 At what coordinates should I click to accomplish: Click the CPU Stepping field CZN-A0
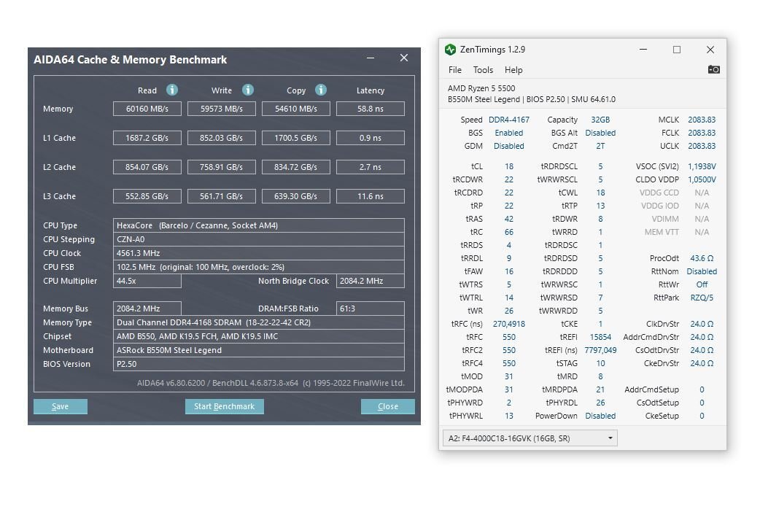tap(259, 239)
